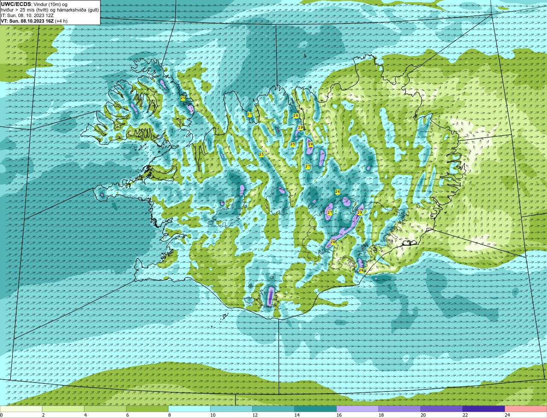Click the legend scale value "16"
Screen dimensions: 547x418
[339, 415]
